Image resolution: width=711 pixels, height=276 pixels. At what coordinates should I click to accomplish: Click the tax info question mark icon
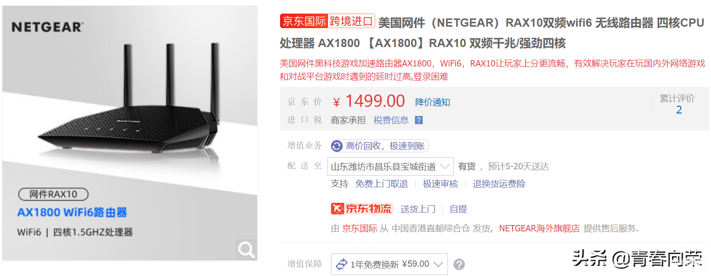pos(419,120)
